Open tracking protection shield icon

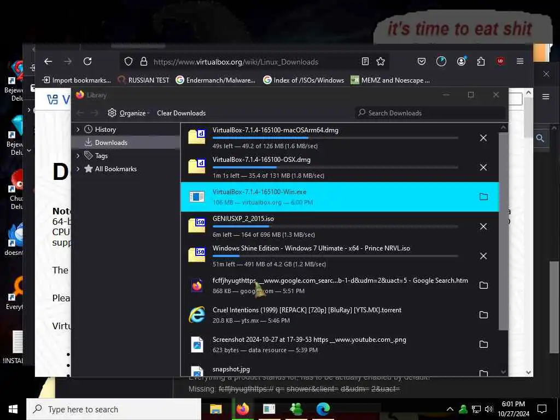(128, 61)
